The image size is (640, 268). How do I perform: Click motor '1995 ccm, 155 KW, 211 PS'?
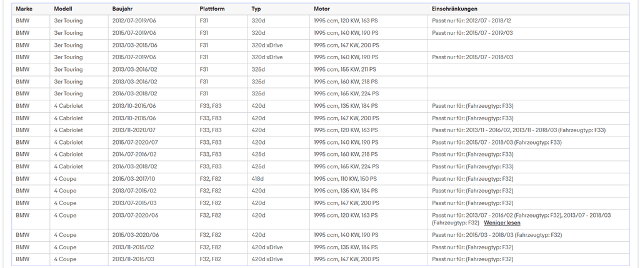point(345,69)
